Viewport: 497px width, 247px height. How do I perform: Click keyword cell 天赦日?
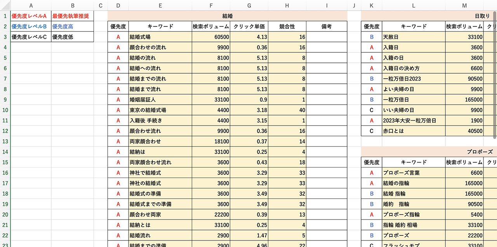pos(414,37)
